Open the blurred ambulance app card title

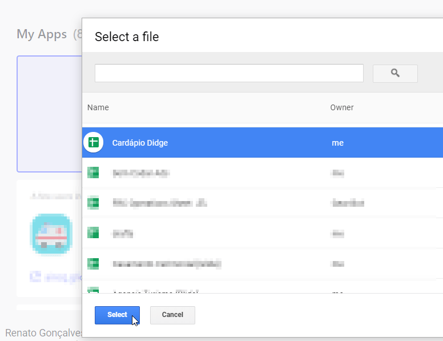(x=55, y=196)
